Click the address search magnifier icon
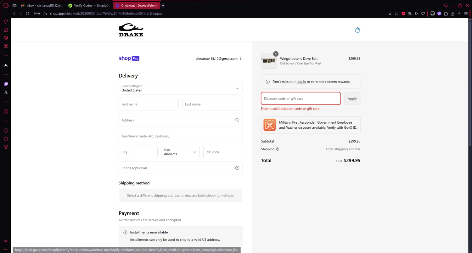Screen dimensions: 472x253 pos(237,120)
